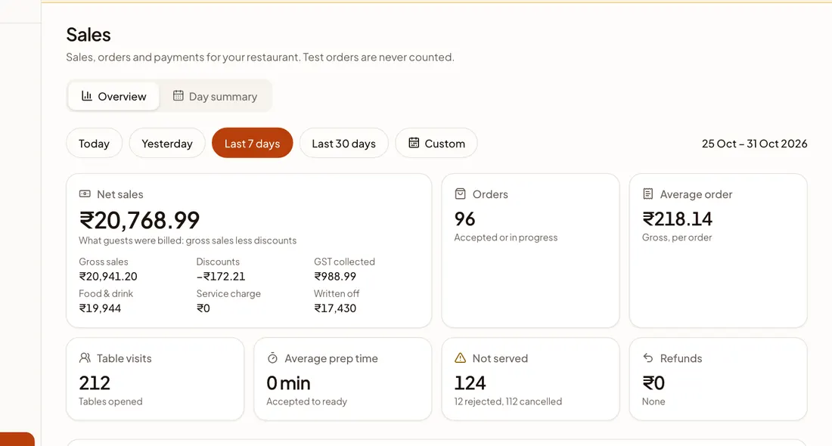The image size is (832, 446).
Task: Click the average order value ₹218.14
Action: coord(678,219)
